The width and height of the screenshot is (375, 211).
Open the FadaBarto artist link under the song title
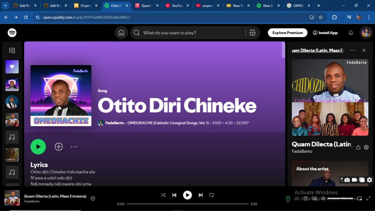[x=115, y=123]
